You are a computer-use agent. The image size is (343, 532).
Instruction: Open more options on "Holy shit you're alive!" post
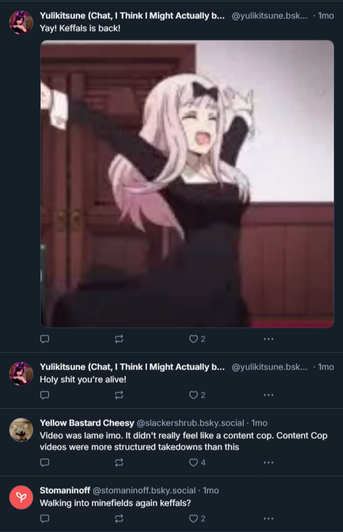tap(269, 395)
